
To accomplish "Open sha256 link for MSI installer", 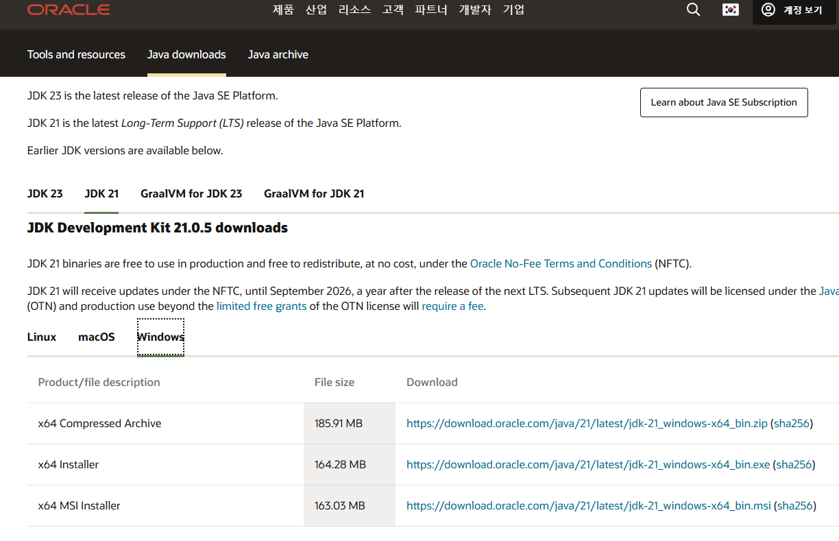I will point(796,505).
